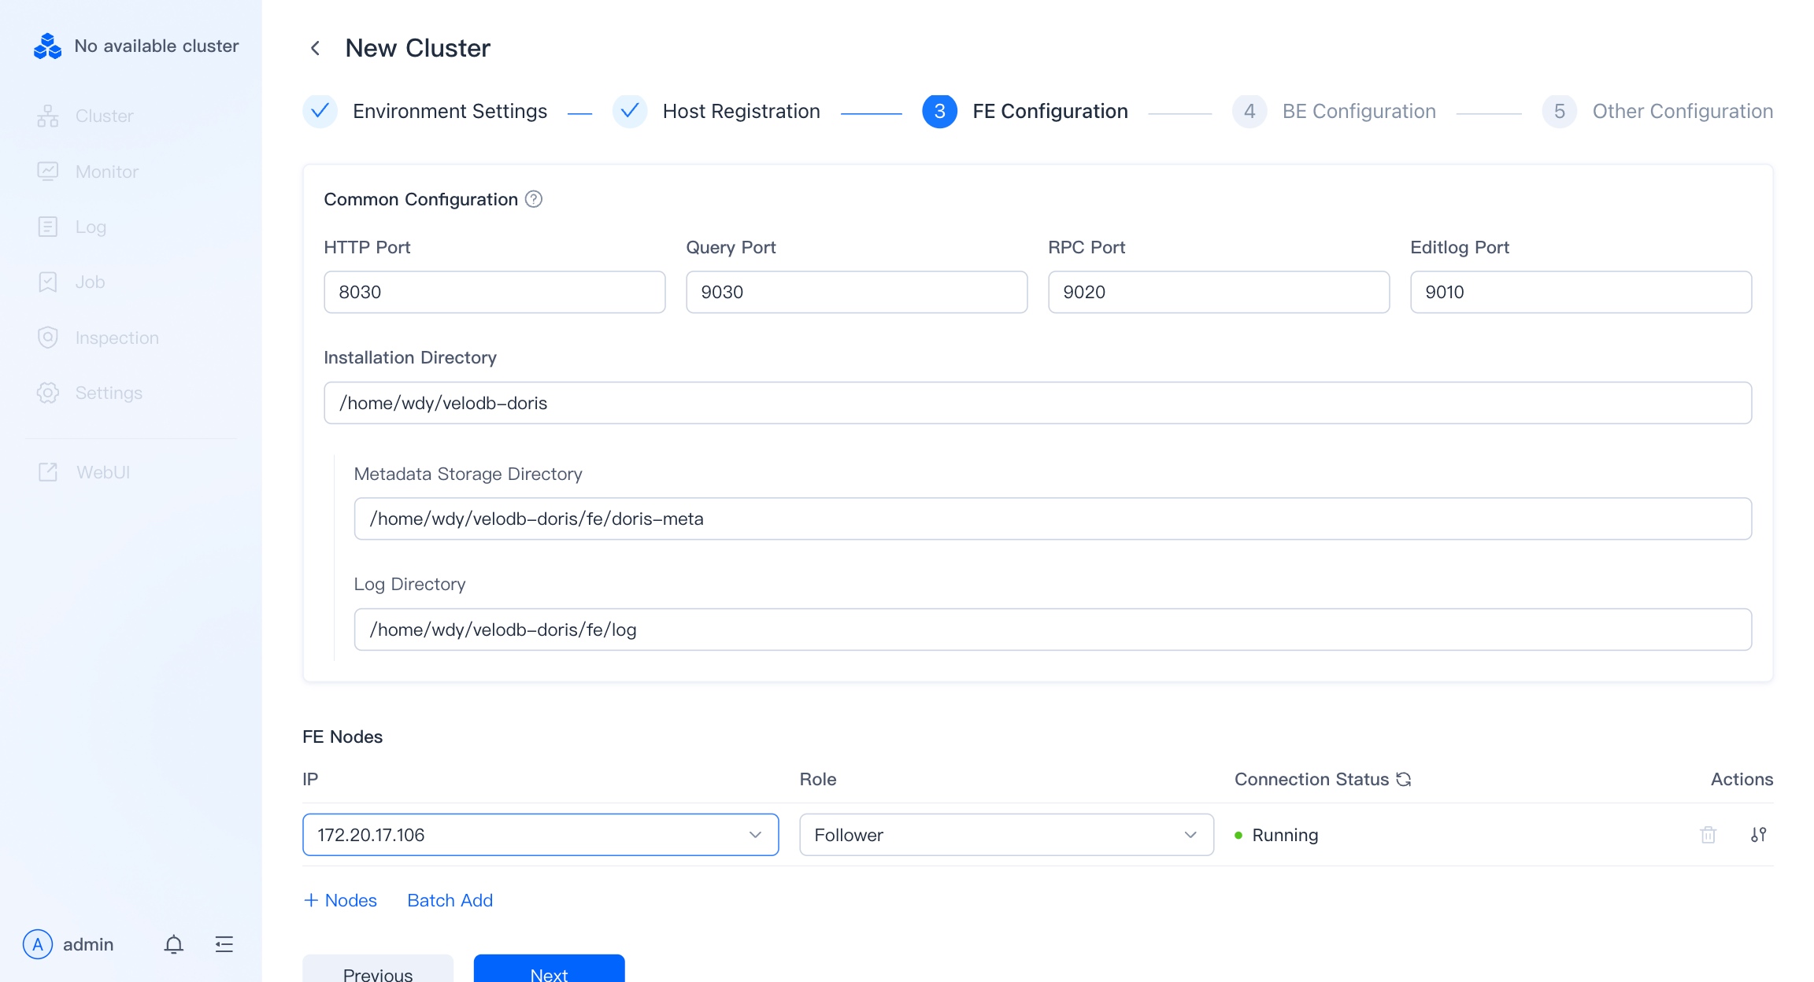Image resolution: width=1814 pixels, height=982 pixels.
Task: Click step 4 circle icon
Action: tap(1249, 111)
